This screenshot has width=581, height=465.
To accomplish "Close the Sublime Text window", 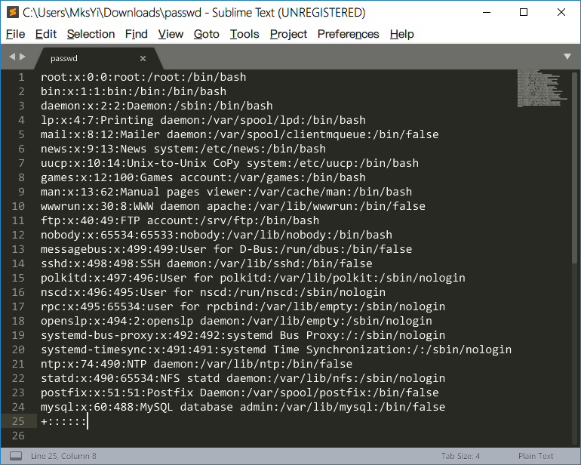I will click(561, 13).
